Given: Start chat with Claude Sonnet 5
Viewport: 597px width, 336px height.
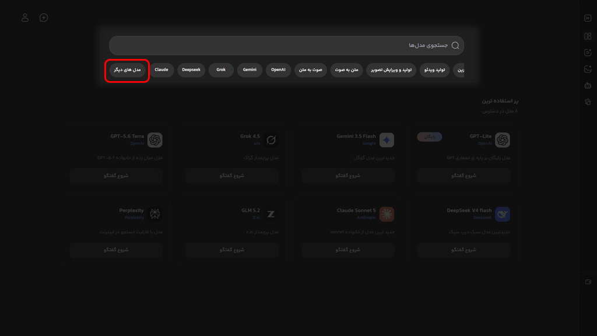Looking at the screenshot, I should point(347,250).
